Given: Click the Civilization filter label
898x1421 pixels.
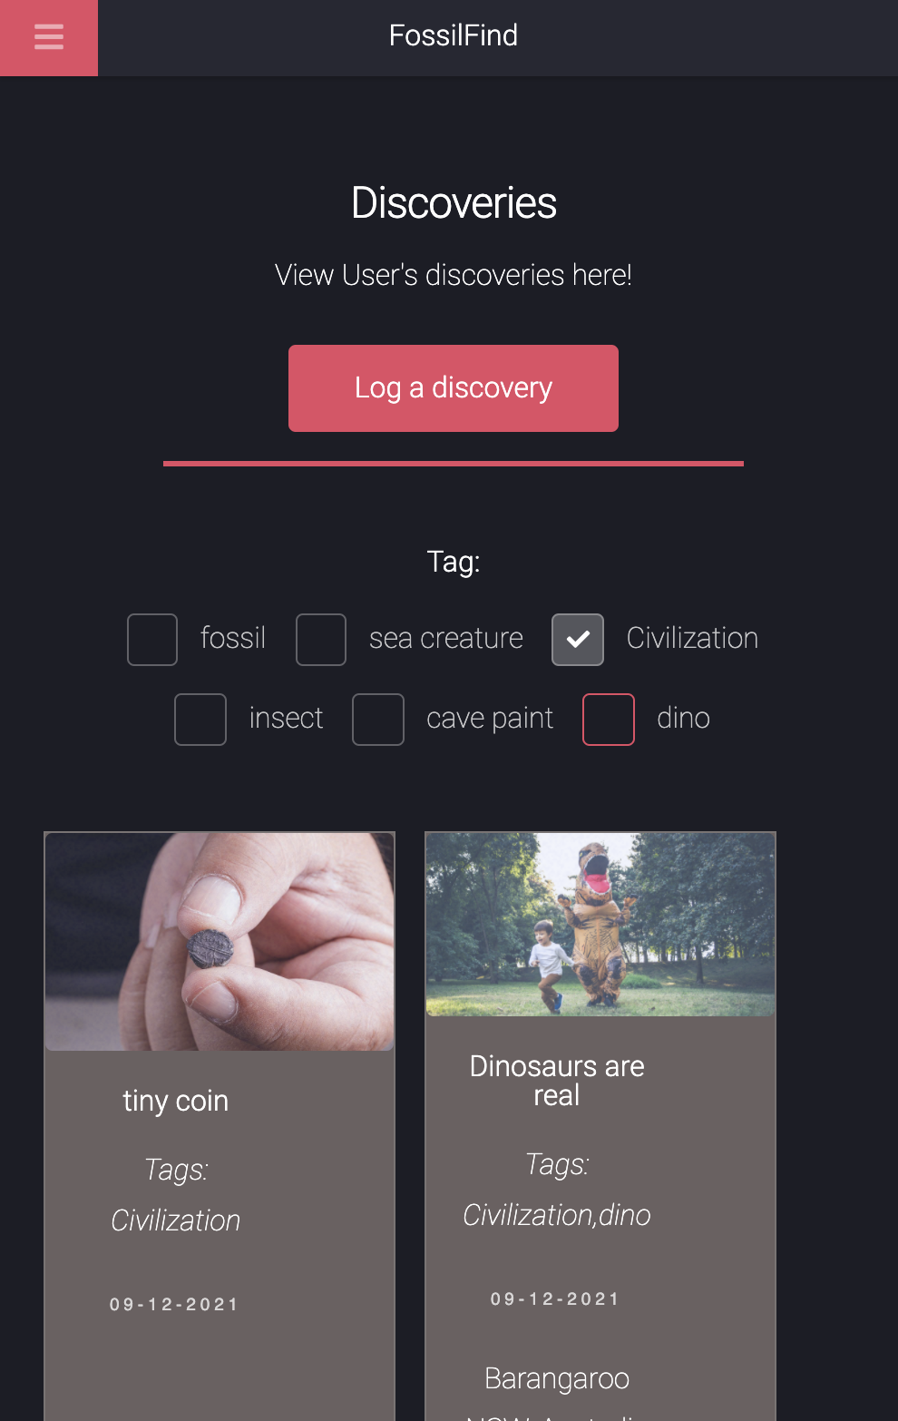Looking at the screenshot, I should 692,639.
